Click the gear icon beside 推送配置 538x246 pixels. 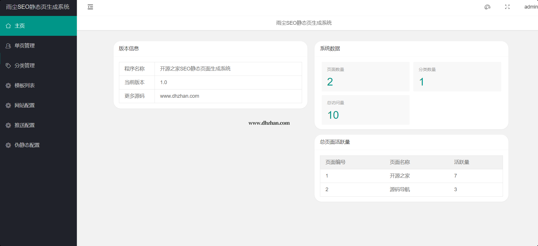pyautogui.click(x=8, y=125)
